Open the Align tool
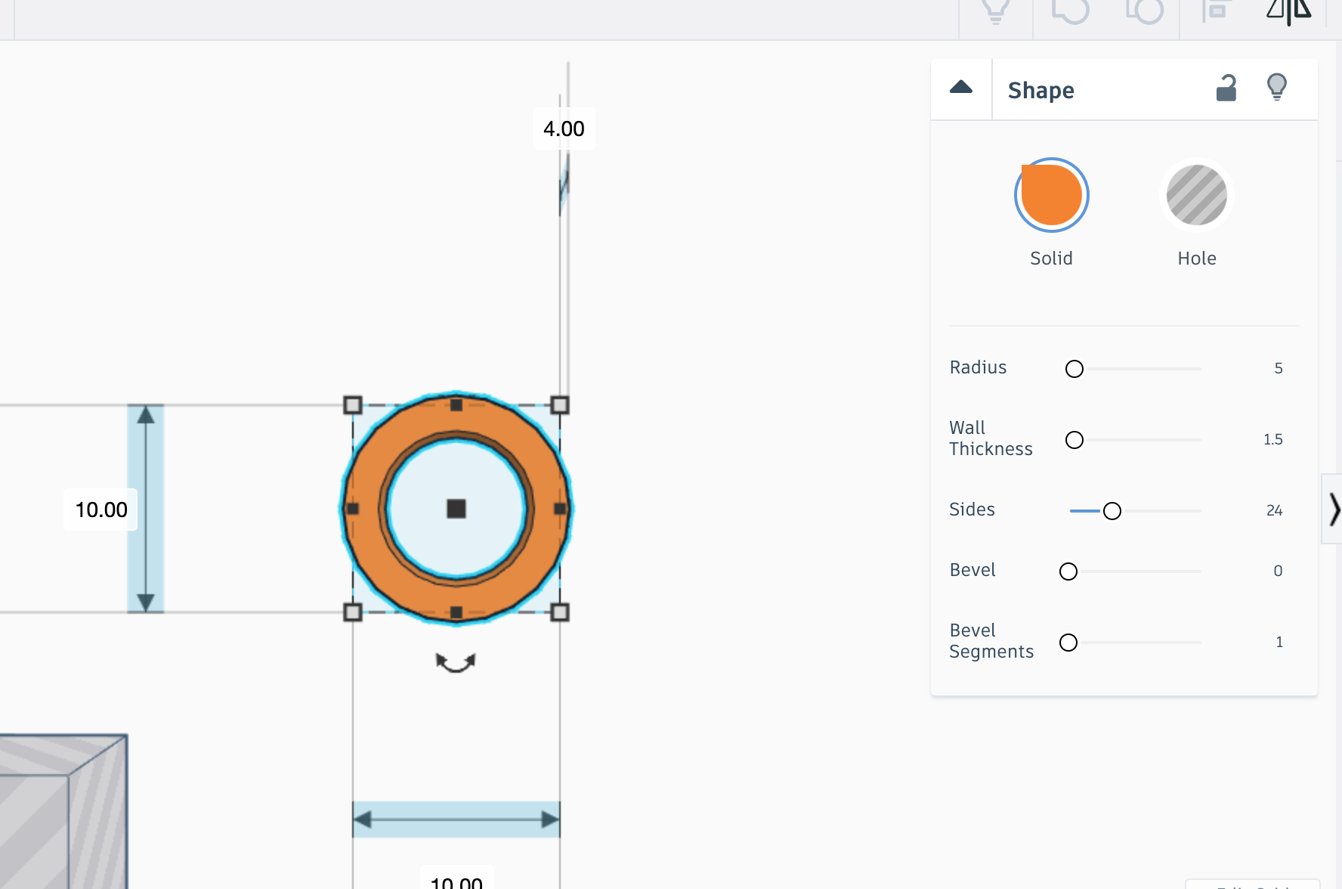This screenshot has height=889, width=1342. [1214, 11]
